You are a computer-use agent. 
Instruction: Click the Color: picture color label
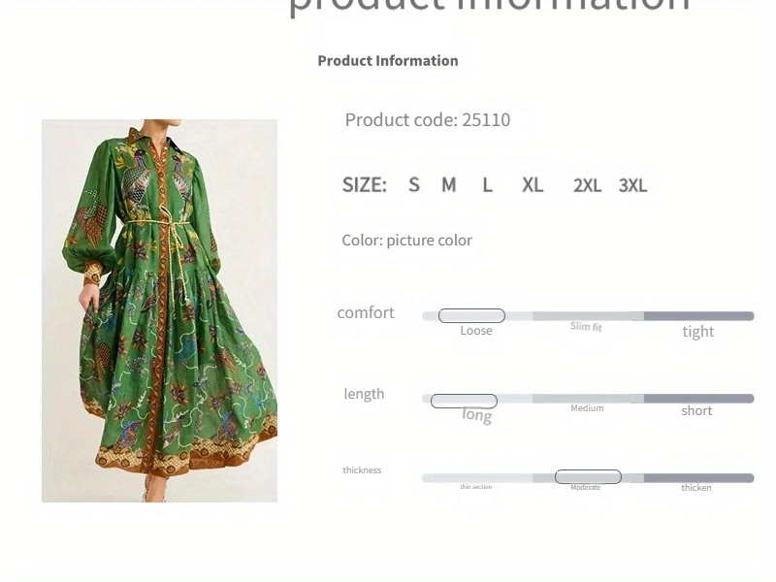click(x=406, y=240)
